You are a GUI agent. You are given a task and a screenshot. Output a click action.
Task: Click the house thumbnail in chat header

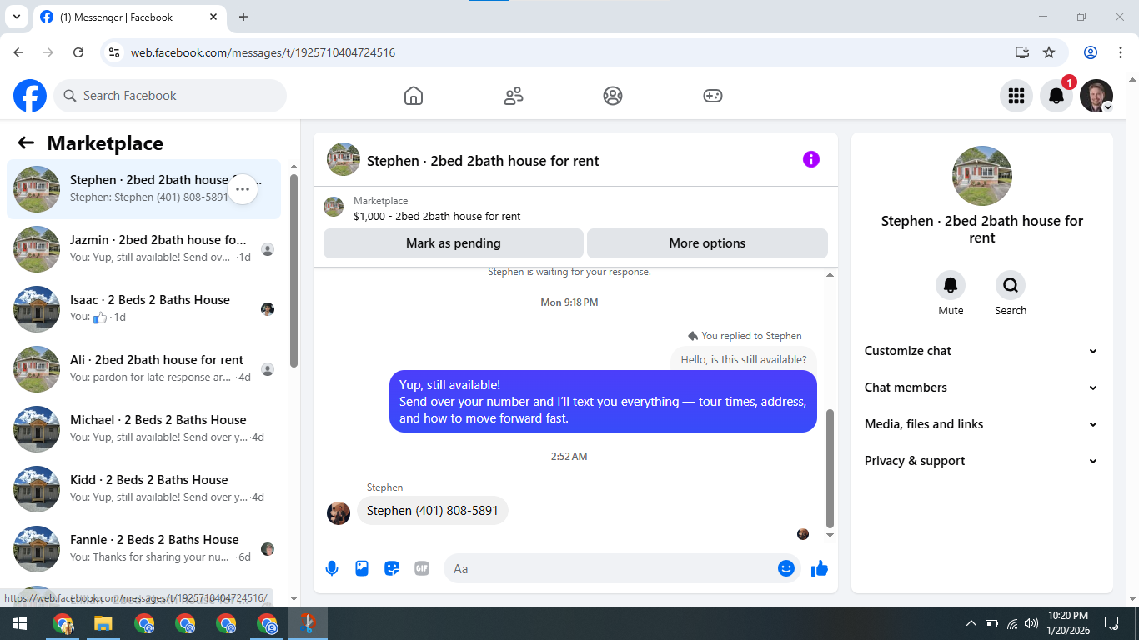click(344, 159)
